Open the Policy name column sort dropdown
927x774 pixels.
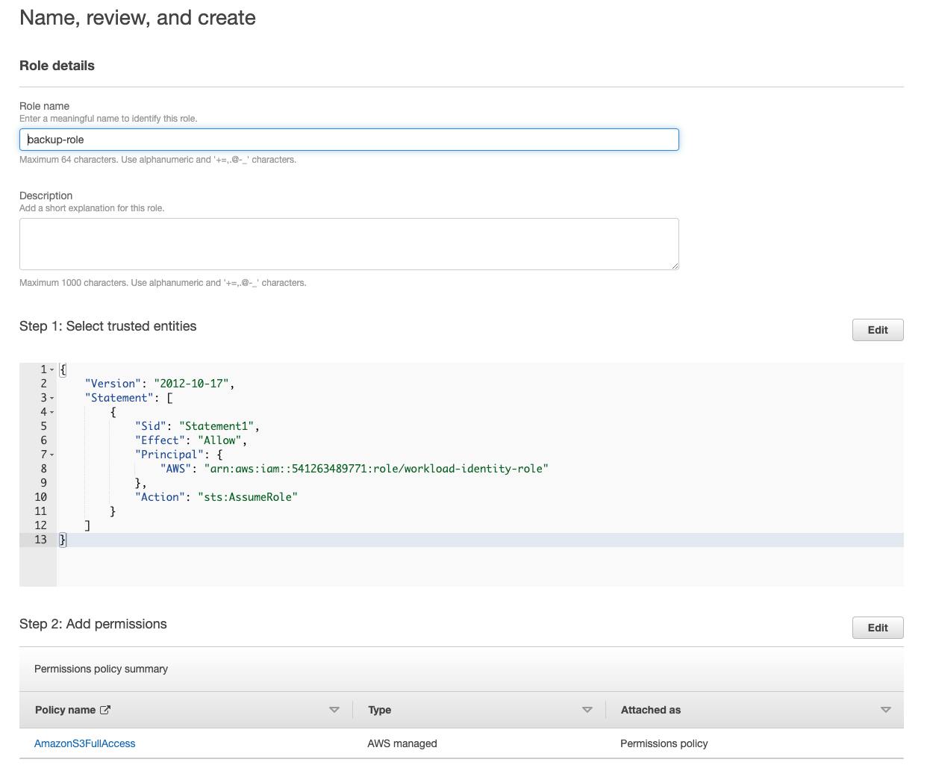[334, 710]
